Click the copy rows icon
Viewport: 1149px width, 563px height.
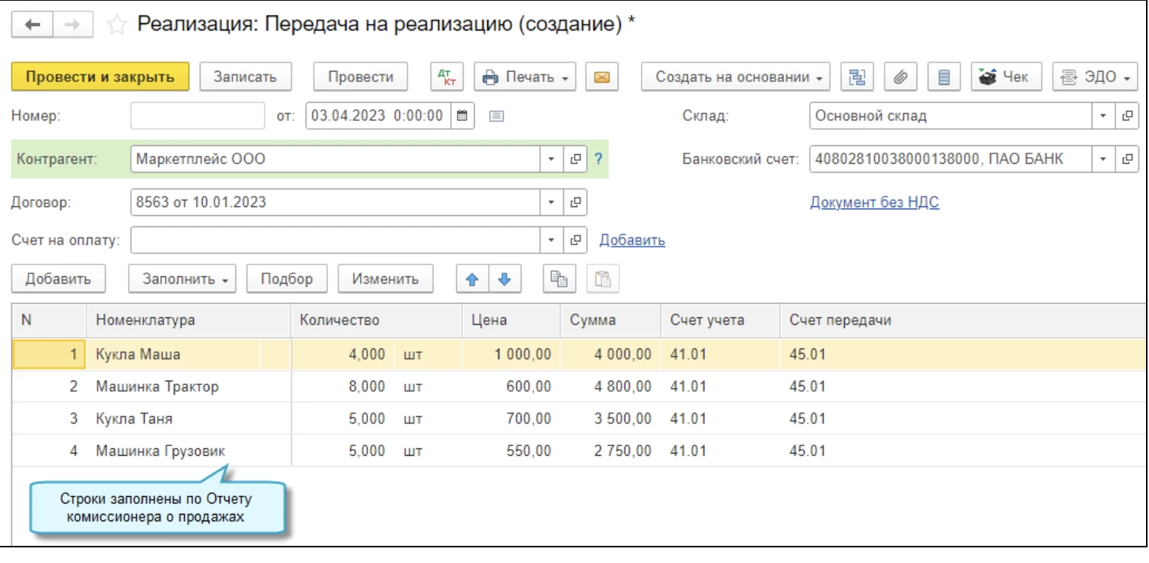pos(557,279)
